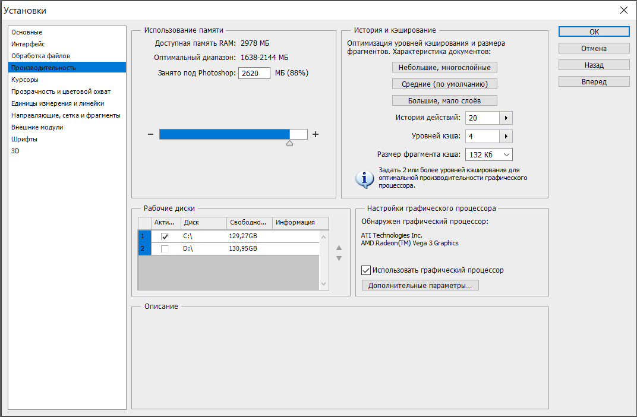
Task: Click the move scratch disk down arrow
Action: 339,258
